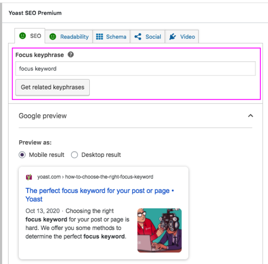268x264 pixels.
Task: Click the Social share icon
Action: pyautogui.click(x=138, y=37)
